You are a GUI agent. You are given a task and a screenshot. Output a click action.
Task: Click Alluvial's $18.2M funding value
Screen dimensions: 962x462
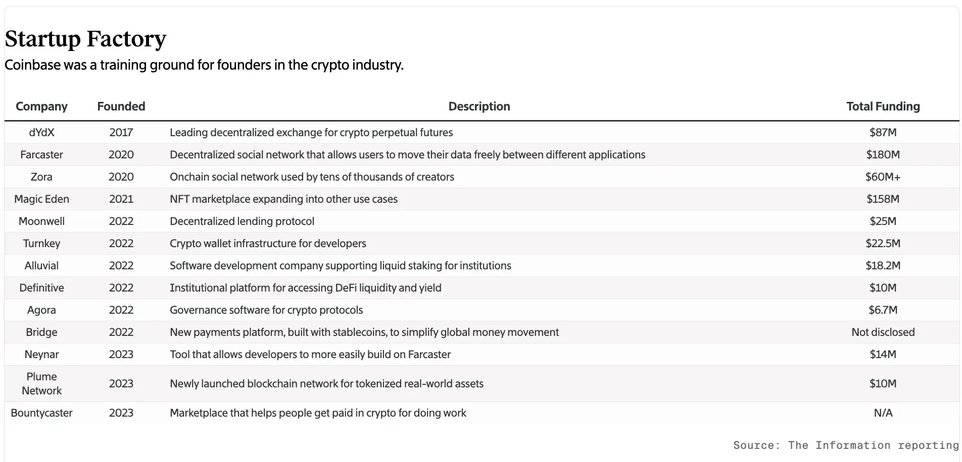point(883,266)
